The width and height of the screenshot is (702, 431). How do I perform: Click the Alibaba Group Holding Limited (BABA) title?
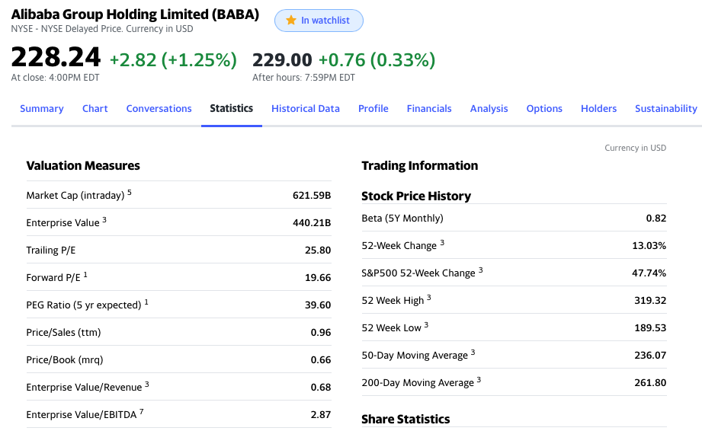click(x=135, y=14)
